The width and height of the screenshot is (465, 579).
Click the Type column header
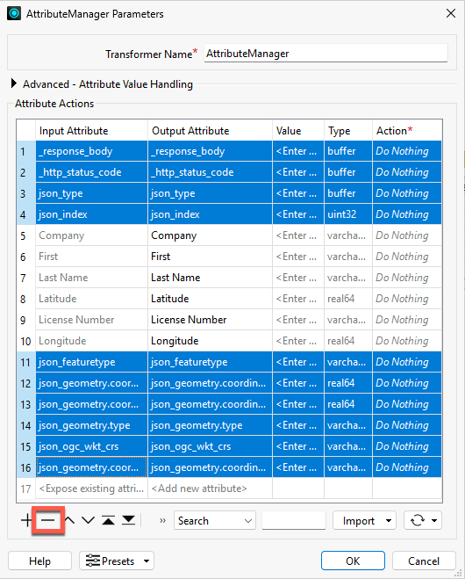tap(347, 130)
